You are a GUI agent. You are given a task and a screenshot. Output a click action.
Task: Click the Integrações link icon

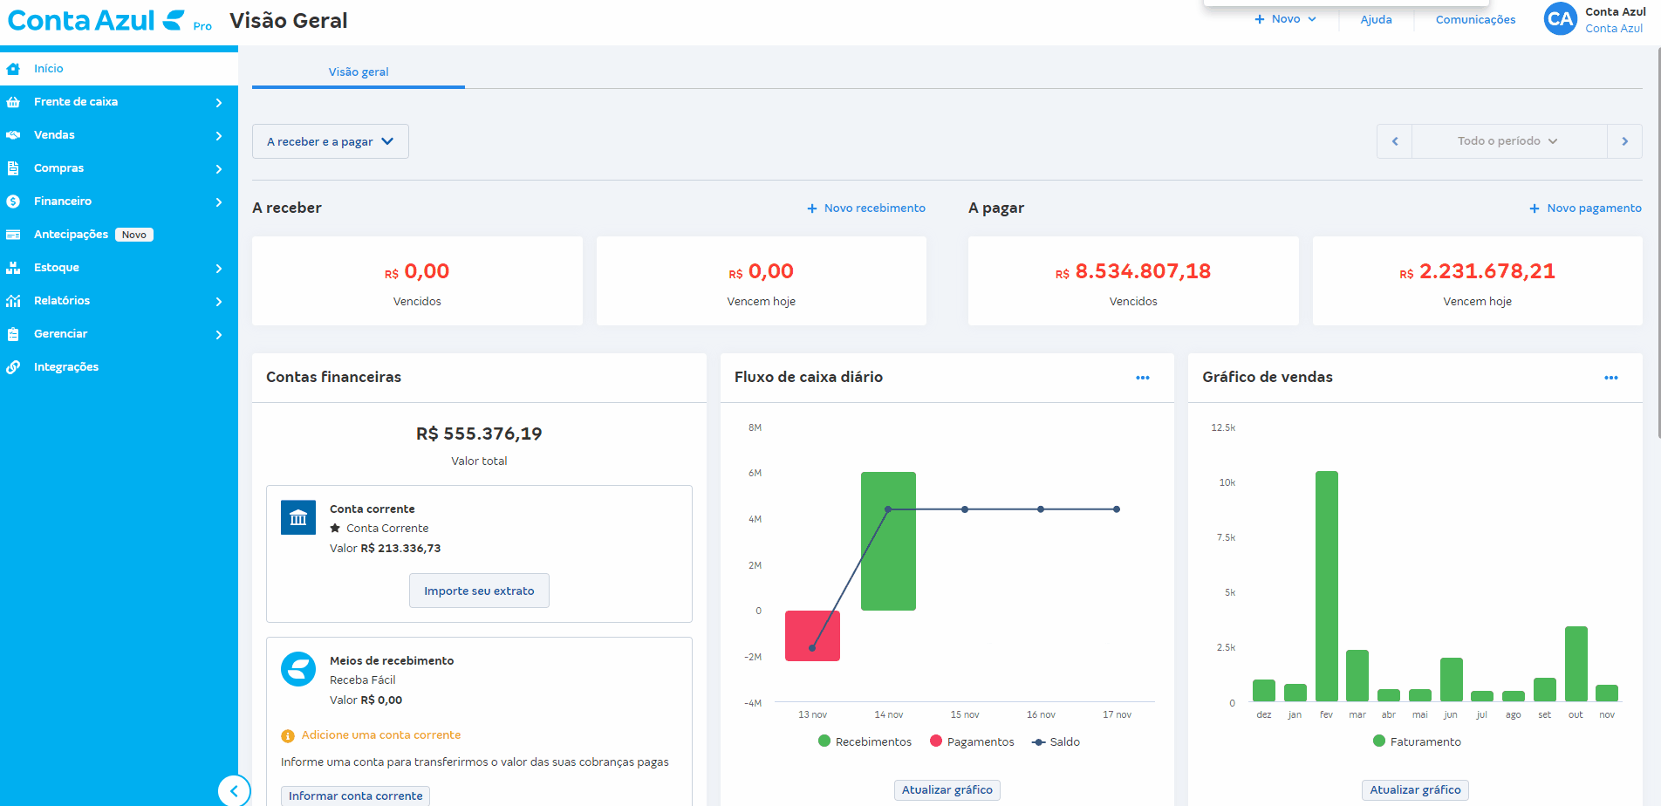pos(13,367)
